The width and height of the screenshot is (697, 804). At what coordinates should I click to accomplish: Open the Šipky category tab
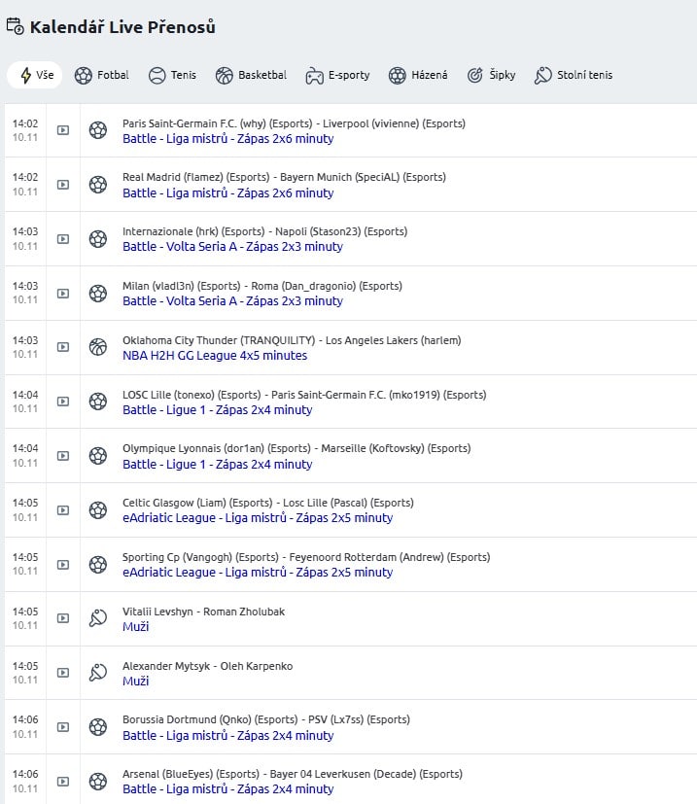click(491, 75)
